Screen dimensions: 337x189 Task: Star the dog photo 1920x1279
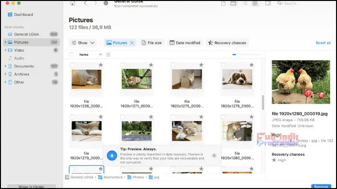[x=252, y=65]
